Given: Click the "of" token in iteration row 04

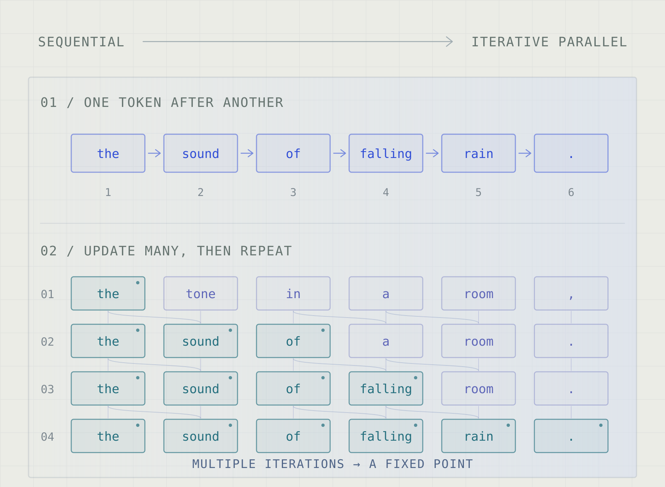Looking at the screenshot, I should 293,436.
